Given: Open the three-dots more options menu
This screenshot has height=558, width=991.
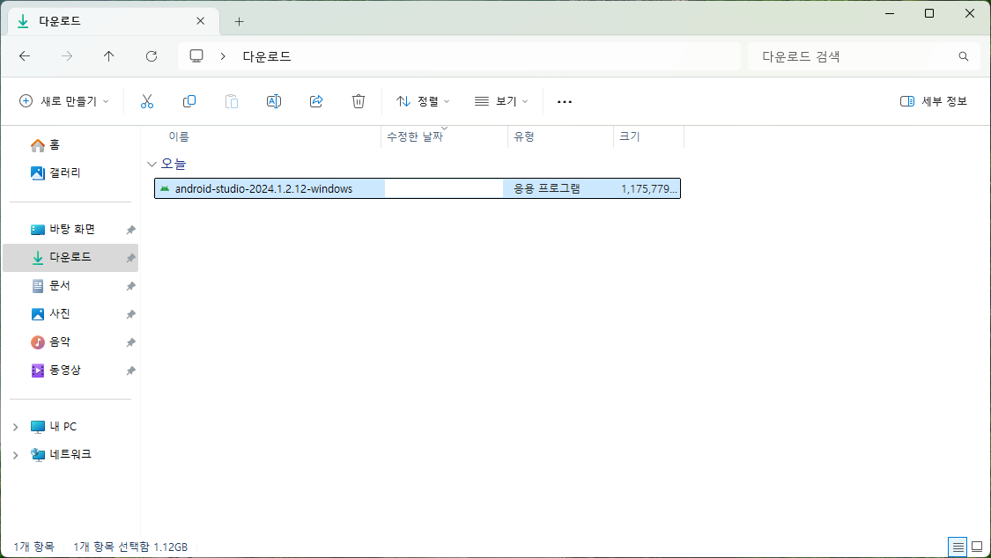Looking at the screenshot, I should coord(565,101).
